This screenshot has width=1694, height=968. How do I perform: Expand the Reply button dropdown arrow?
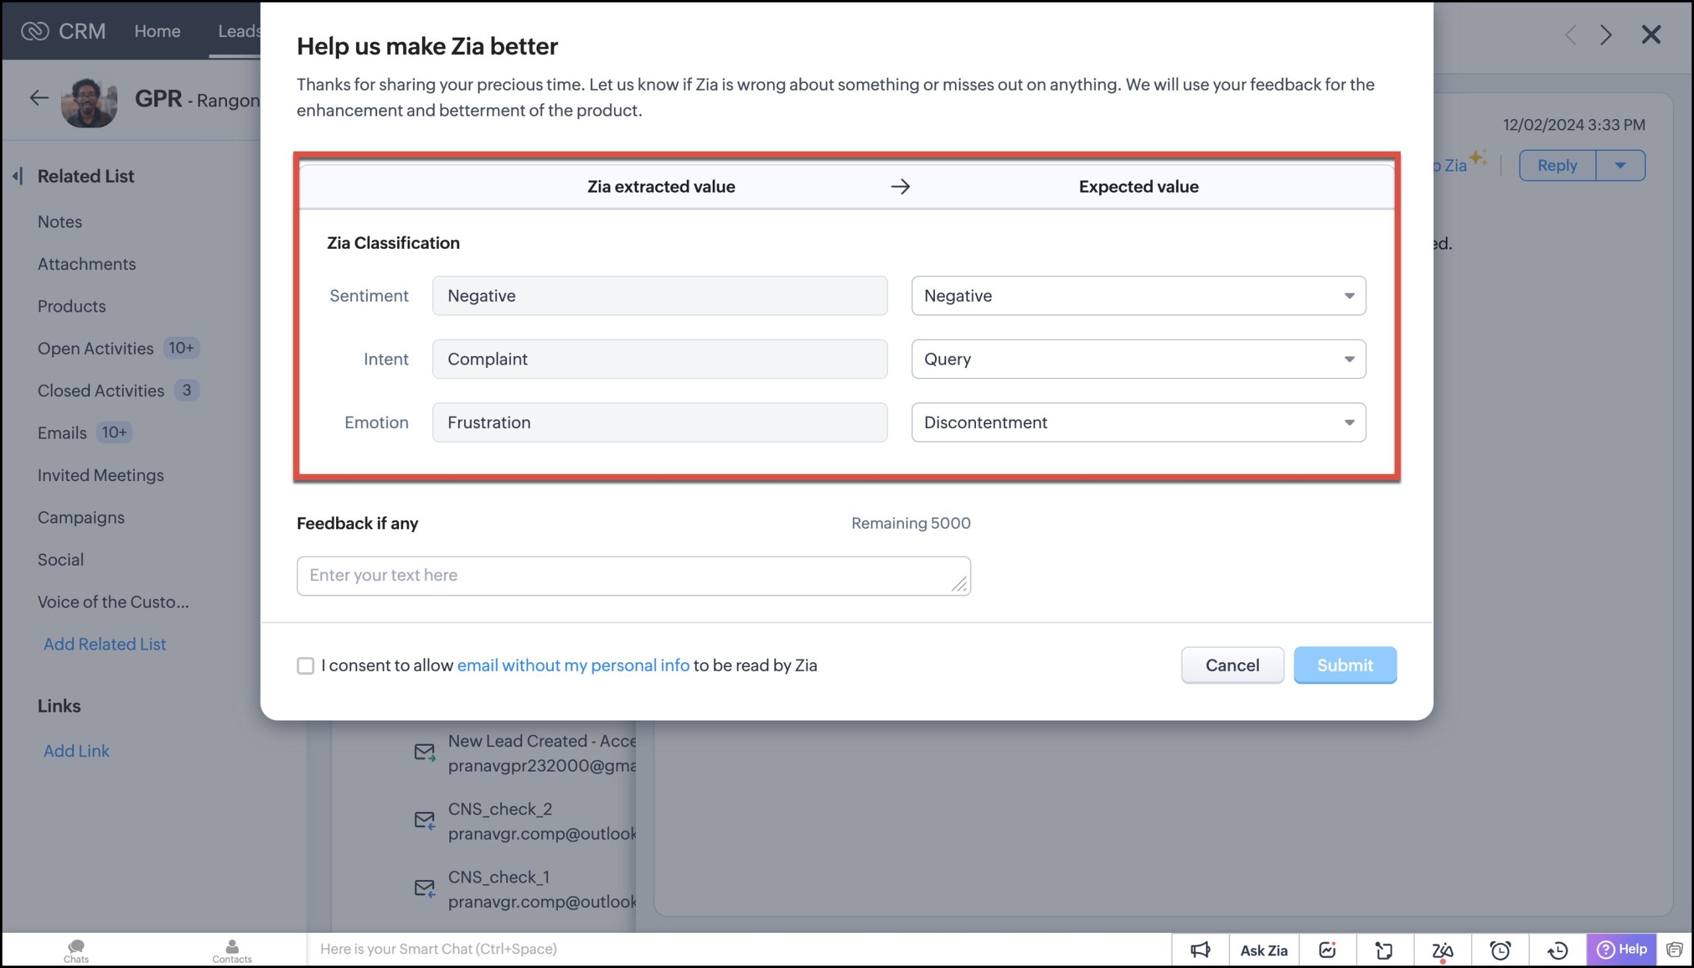[x=1620, y=165]
